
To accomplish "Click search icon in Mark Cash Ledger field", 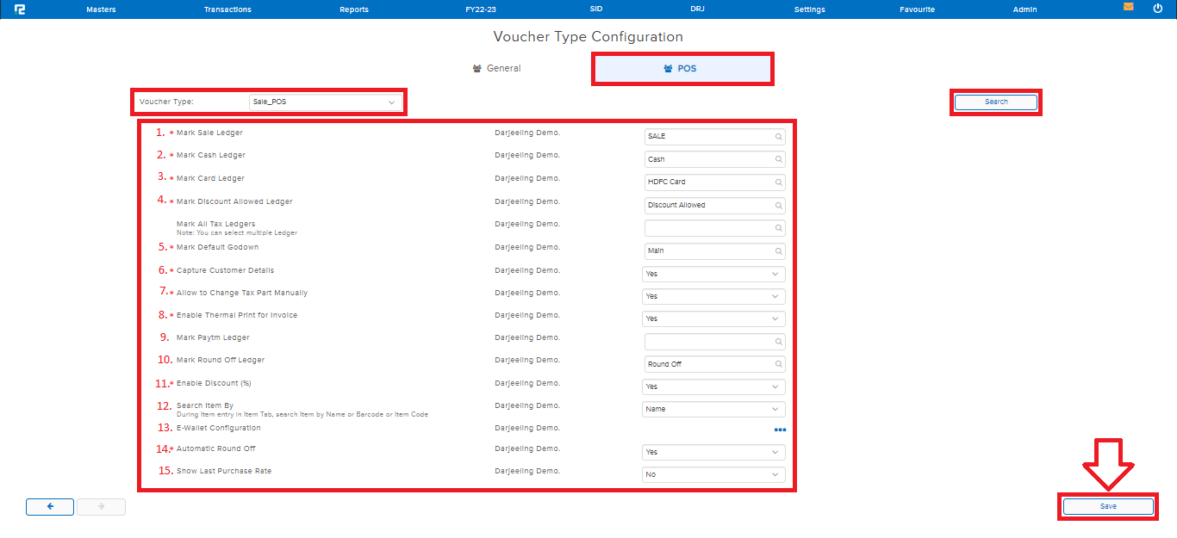I will (x=777, y=159).
